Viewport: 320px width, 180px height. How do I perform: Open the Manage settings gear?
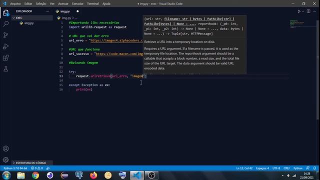tap(5, 160)
